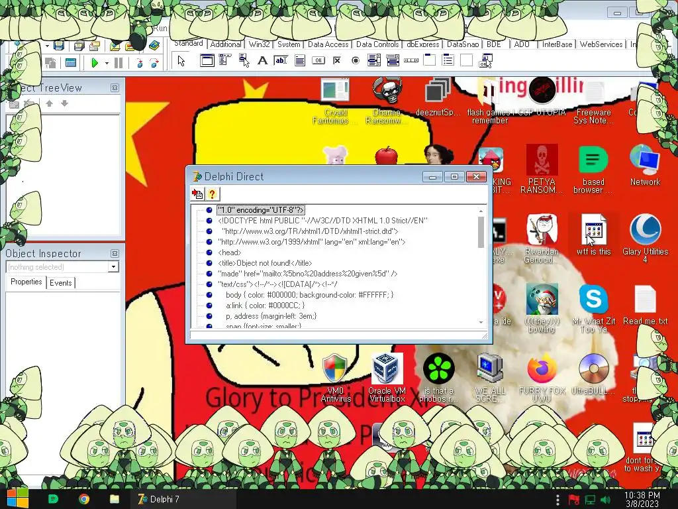Select the Oracle VM Virtualbox desktop icon
The width and height of the screenshot is (678, 509).
click(x=387, y=378)
